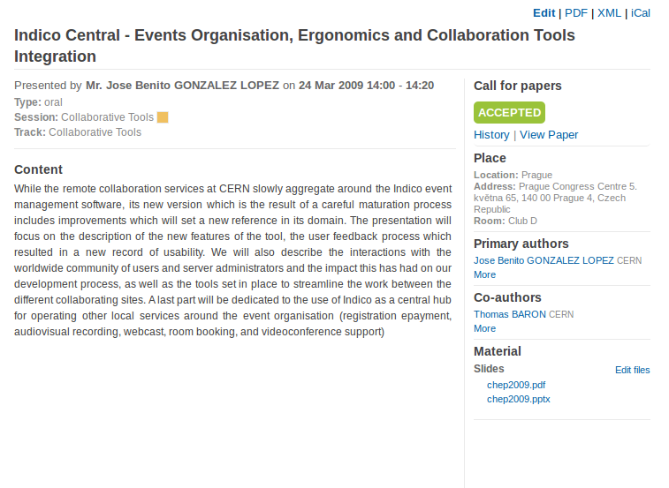669x488 pixels.
Task: Export contribution as PDF
Action: [x=576, y=13]
